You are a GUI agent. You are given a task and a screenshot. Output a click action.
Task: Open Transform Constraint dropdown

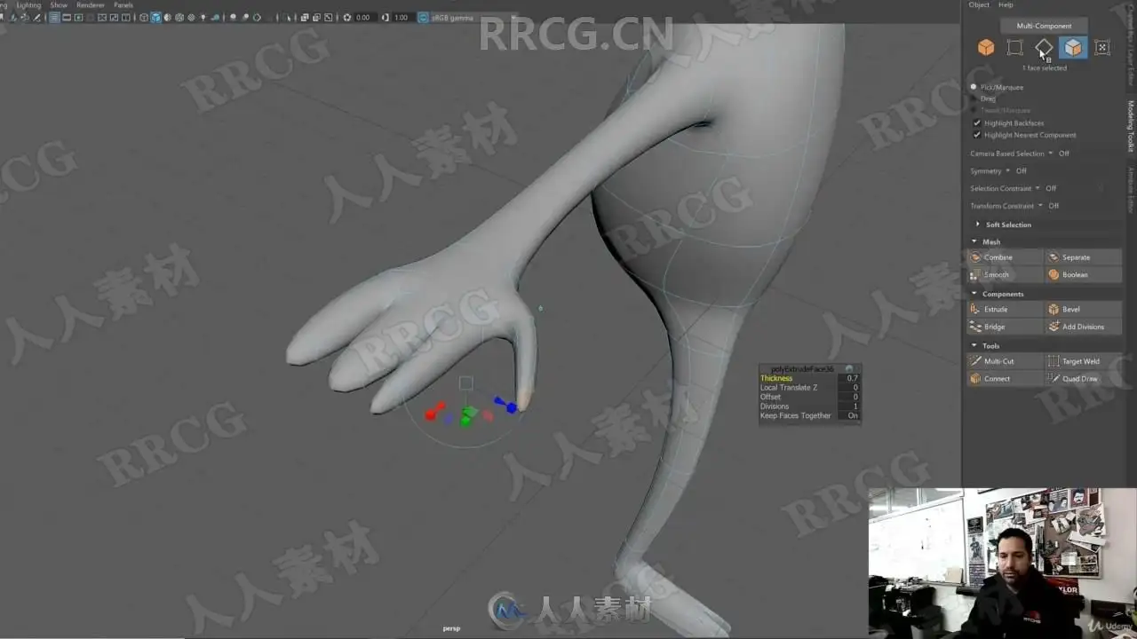[x=1040, y=206]
